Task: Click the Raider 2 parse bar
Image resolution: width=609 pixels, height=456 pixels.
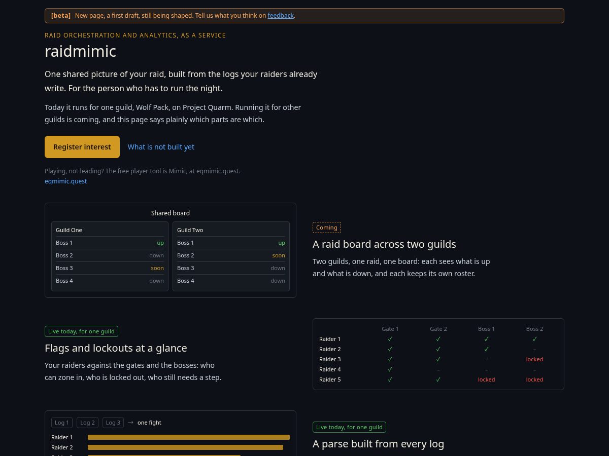Action: coord(185,447)
